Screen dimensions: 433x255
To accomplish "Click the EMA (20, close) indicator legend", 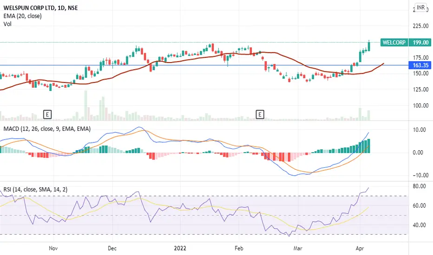I will 22,16.
